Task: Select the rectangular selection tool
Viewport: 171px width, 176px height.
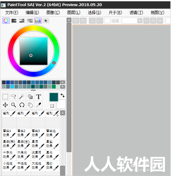Action: [5, 97]
